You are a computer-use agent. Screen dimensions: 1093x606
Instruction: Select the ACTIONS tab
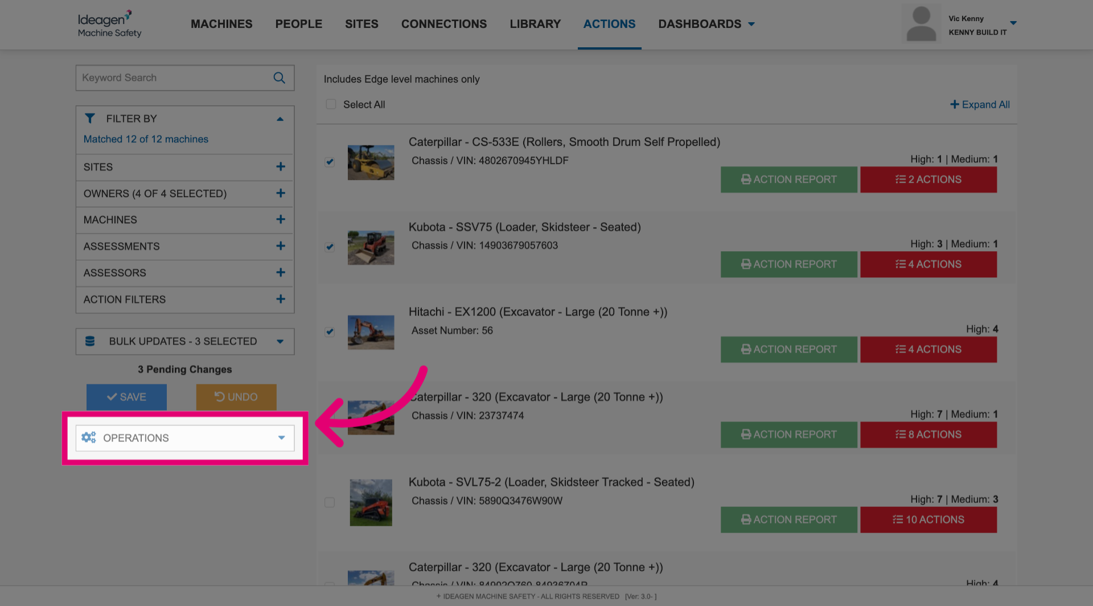coord(609,24)
